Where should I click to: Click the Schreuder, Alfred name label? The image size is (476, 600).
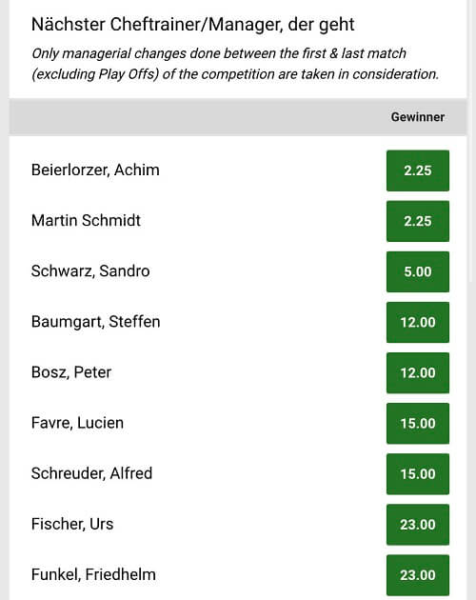pos(91,473)
